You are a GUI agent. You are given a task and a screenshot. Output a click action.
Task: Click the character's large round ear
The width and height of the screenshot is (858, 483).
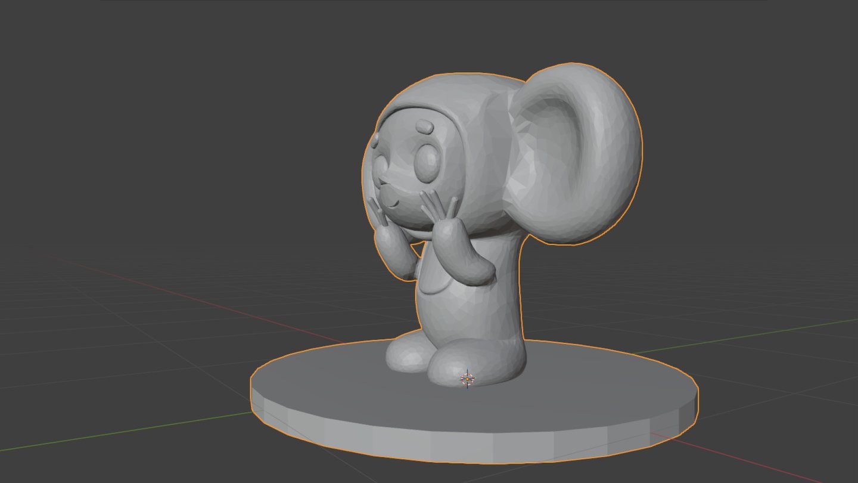pyautogui.click(x=574, y=154)
